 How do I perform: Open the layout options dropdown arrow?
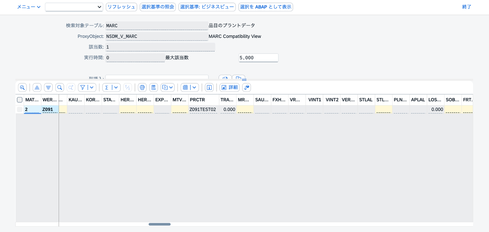(194, 88)
